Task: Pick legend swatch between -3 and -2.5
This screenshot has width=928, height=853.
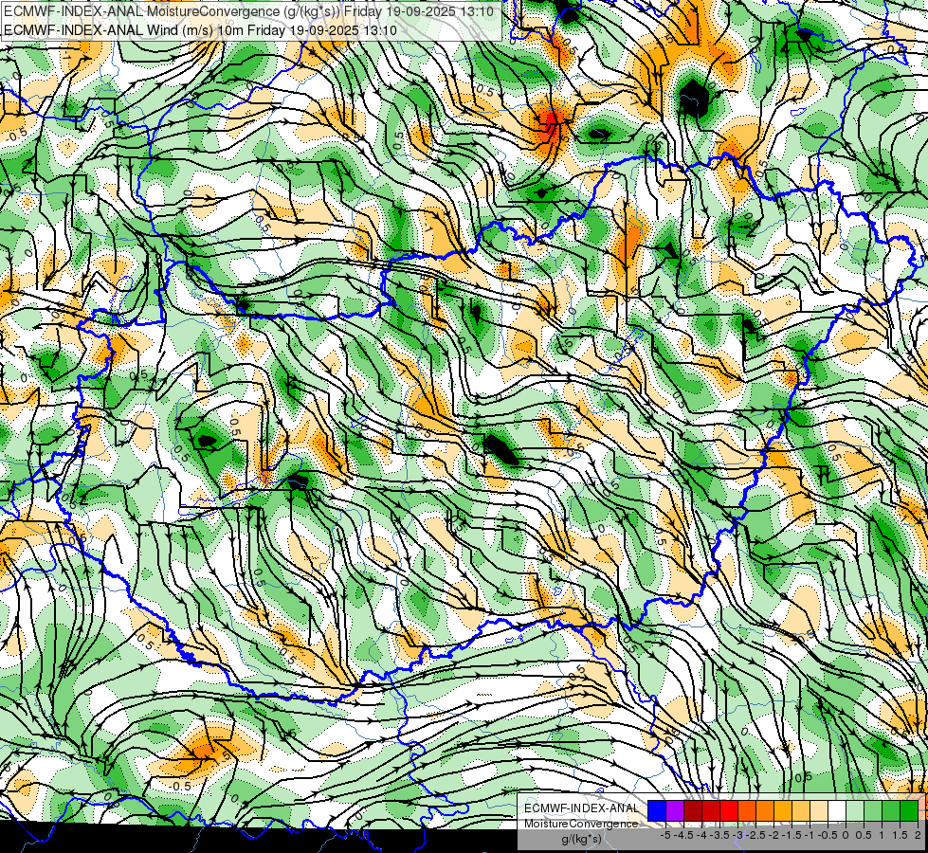Action: point(747,810)
